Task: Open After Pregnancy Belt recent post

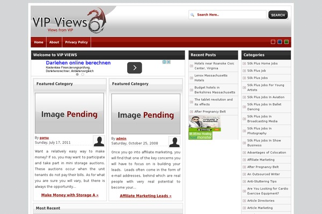Action: [x=210, y=112]
